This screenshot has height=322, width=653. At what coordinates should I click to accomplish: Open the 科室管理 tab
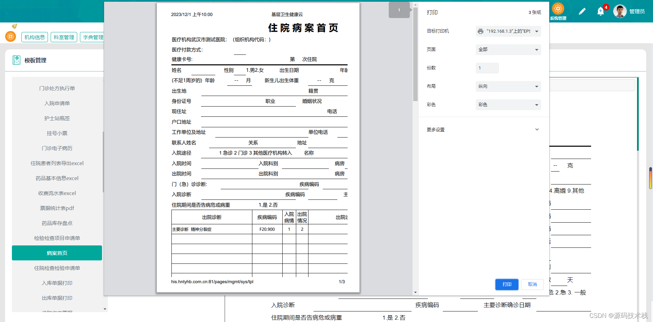point(64,37)
